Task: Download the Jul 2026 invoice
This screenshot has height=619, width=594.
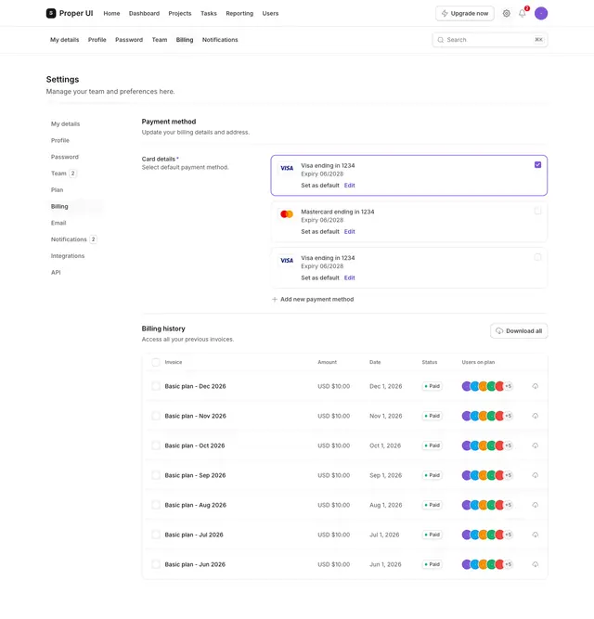Action: 536,535
